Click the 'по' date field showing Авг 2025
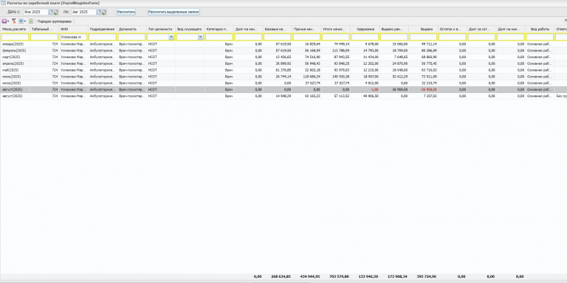The image size is (567, 283). tap(84, 12)
